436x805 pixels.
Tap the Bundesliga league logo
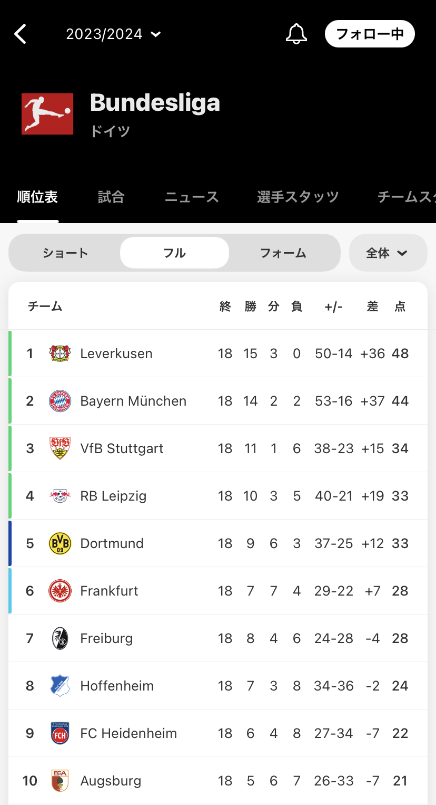click(x=47, y=113)
